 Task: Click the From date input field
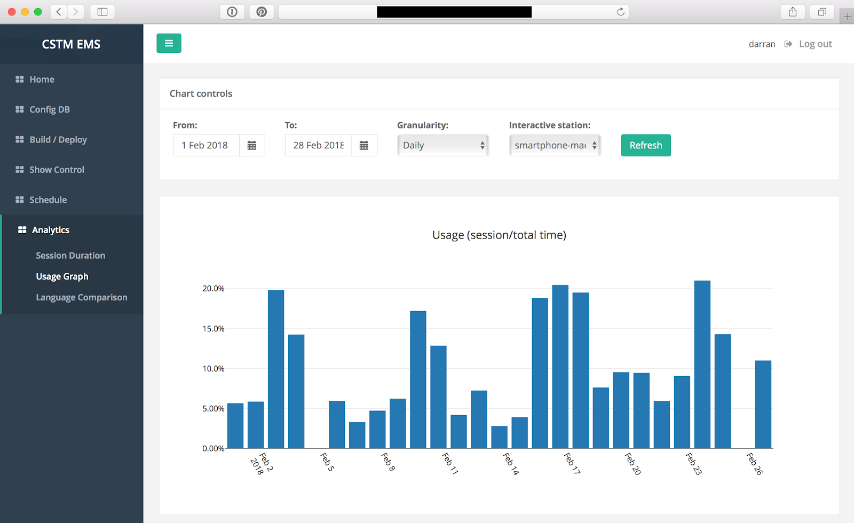[x=206, y=145]
